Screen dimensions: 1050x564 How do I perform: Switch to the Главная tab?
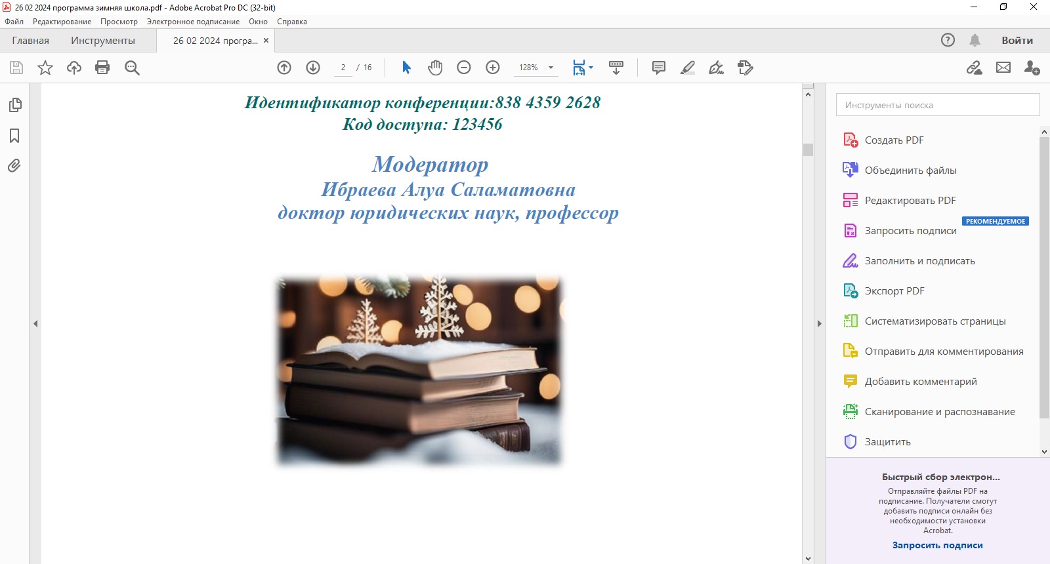pos(30,41)
